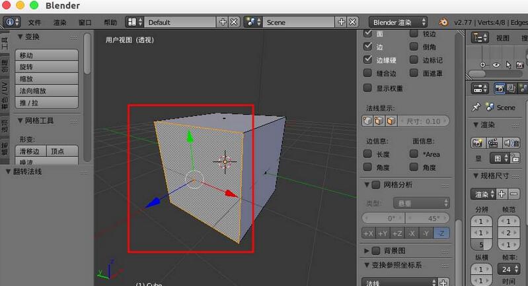
Task: Open the mesh analysis 类型 dropdown
Action: click(x=421, y=203)
